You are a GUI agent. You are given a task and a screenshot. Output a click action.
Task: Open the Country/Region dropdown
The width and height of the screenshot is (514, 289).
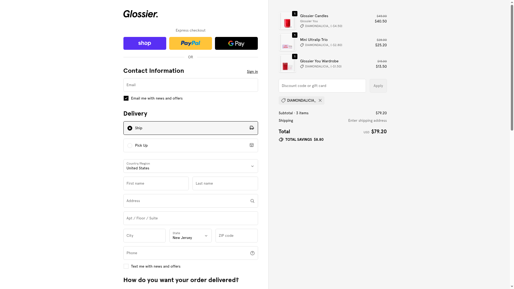pyautogui.click(x=190, y=166)
